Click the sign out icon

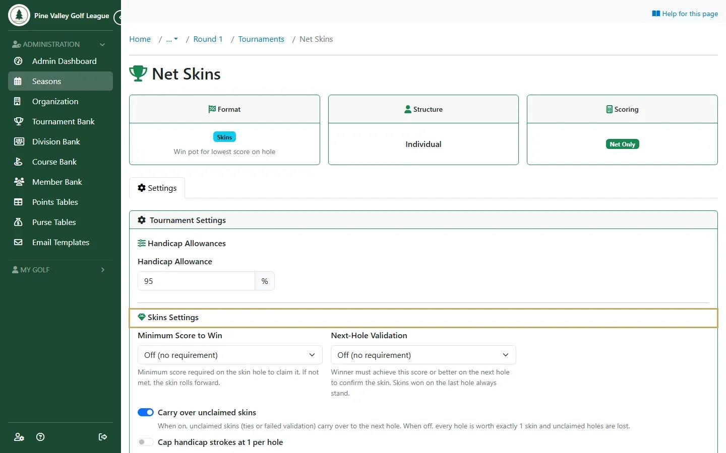point(103,437)
